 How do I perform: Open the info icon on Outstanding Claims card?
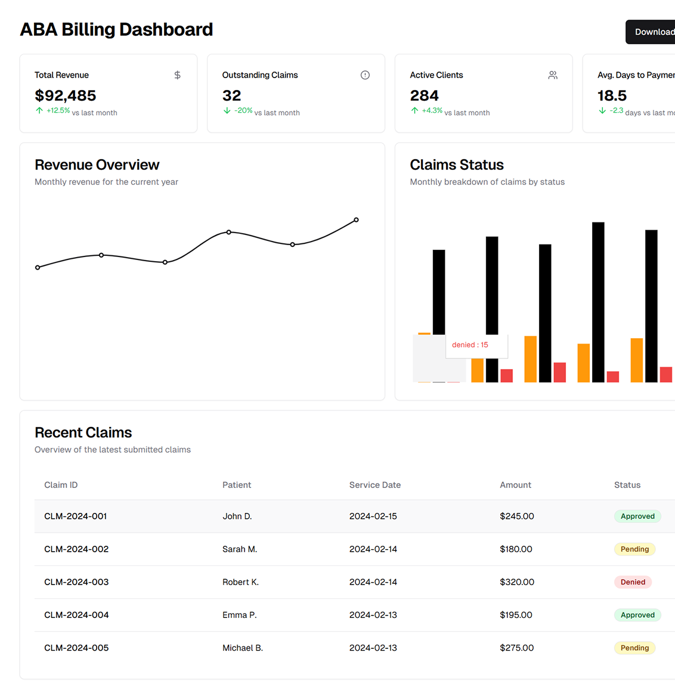click(364, 75)
